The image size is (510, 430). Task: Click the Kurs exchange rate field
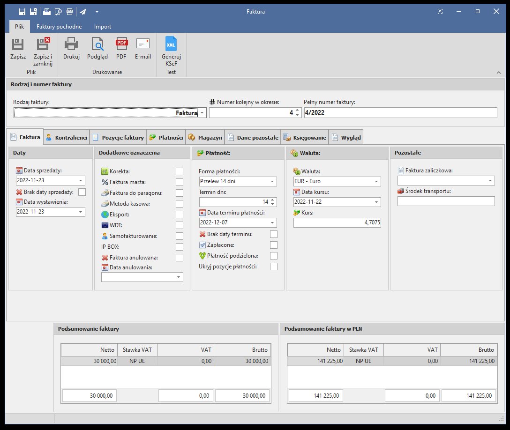pyautogui.click(x=337, y=223)
